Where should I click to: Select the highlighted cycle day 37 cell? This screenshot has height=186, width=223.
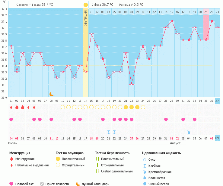coord(217,101)
